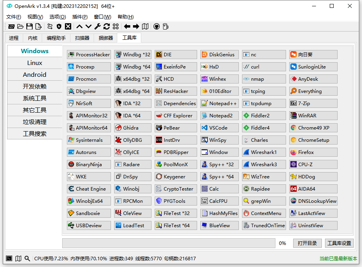Open the 窗口(W) menu
The height and width of the screenshot is (267, 362).
click(x=103, y=17)
